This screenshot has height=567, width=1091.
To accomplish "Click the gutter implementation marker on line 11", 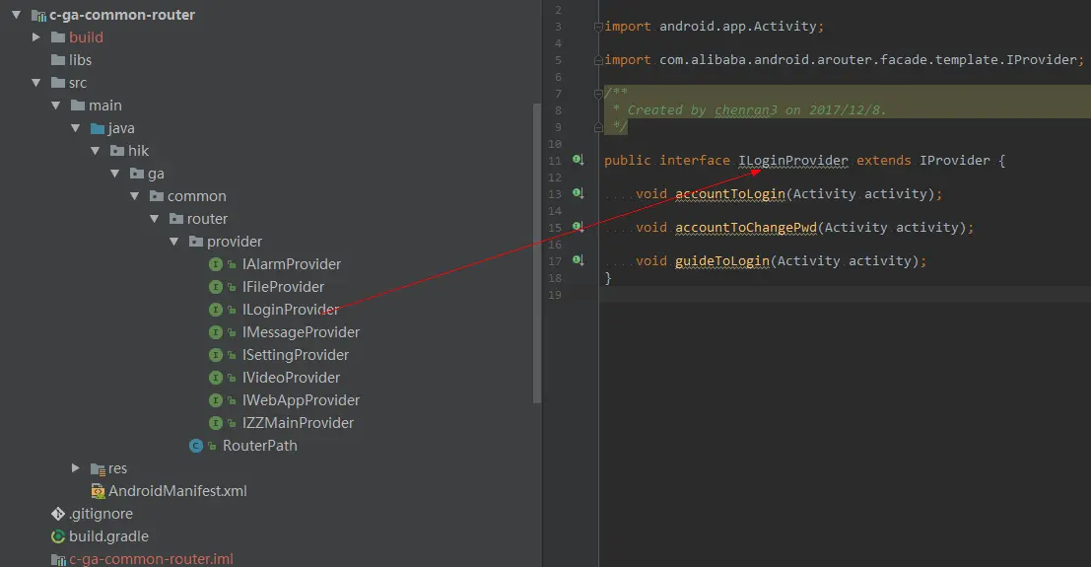I will (x=579, y=160).
